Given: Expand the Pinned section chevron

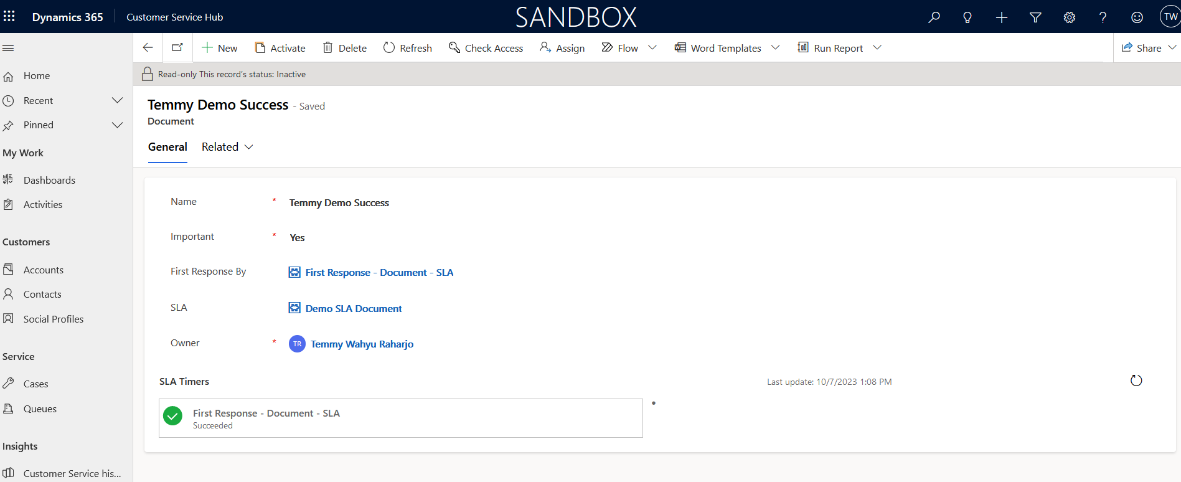Looking at the screenshot, I should 117,125.
